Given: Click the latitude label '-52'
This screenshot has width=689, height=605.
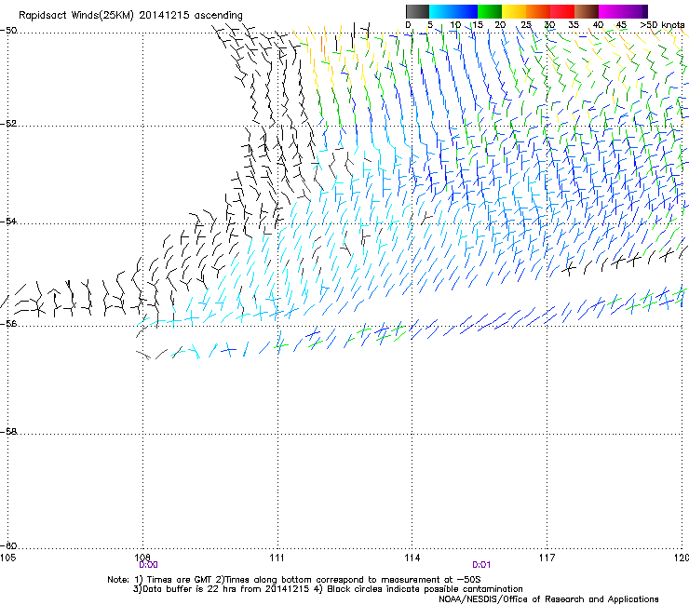Looking at the screenshot, I should click(x=8, y=124).
